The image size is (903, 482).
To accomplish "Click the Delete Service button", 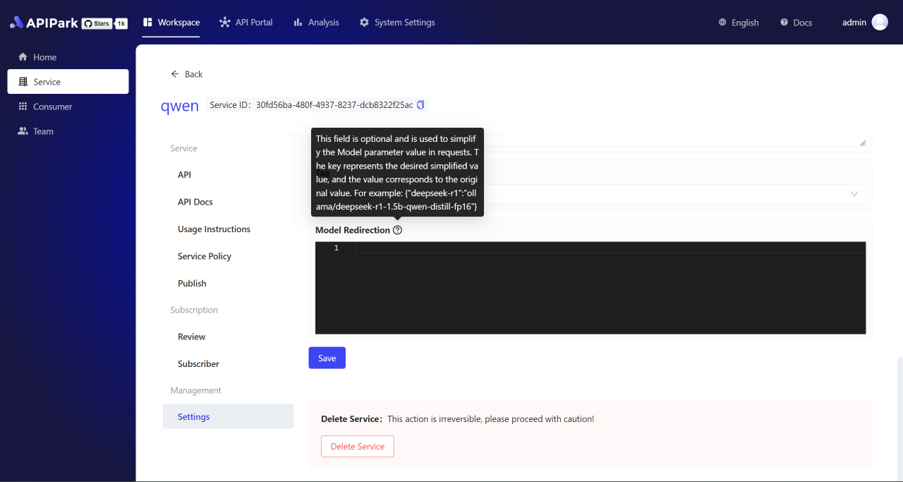I will point(358,446).
